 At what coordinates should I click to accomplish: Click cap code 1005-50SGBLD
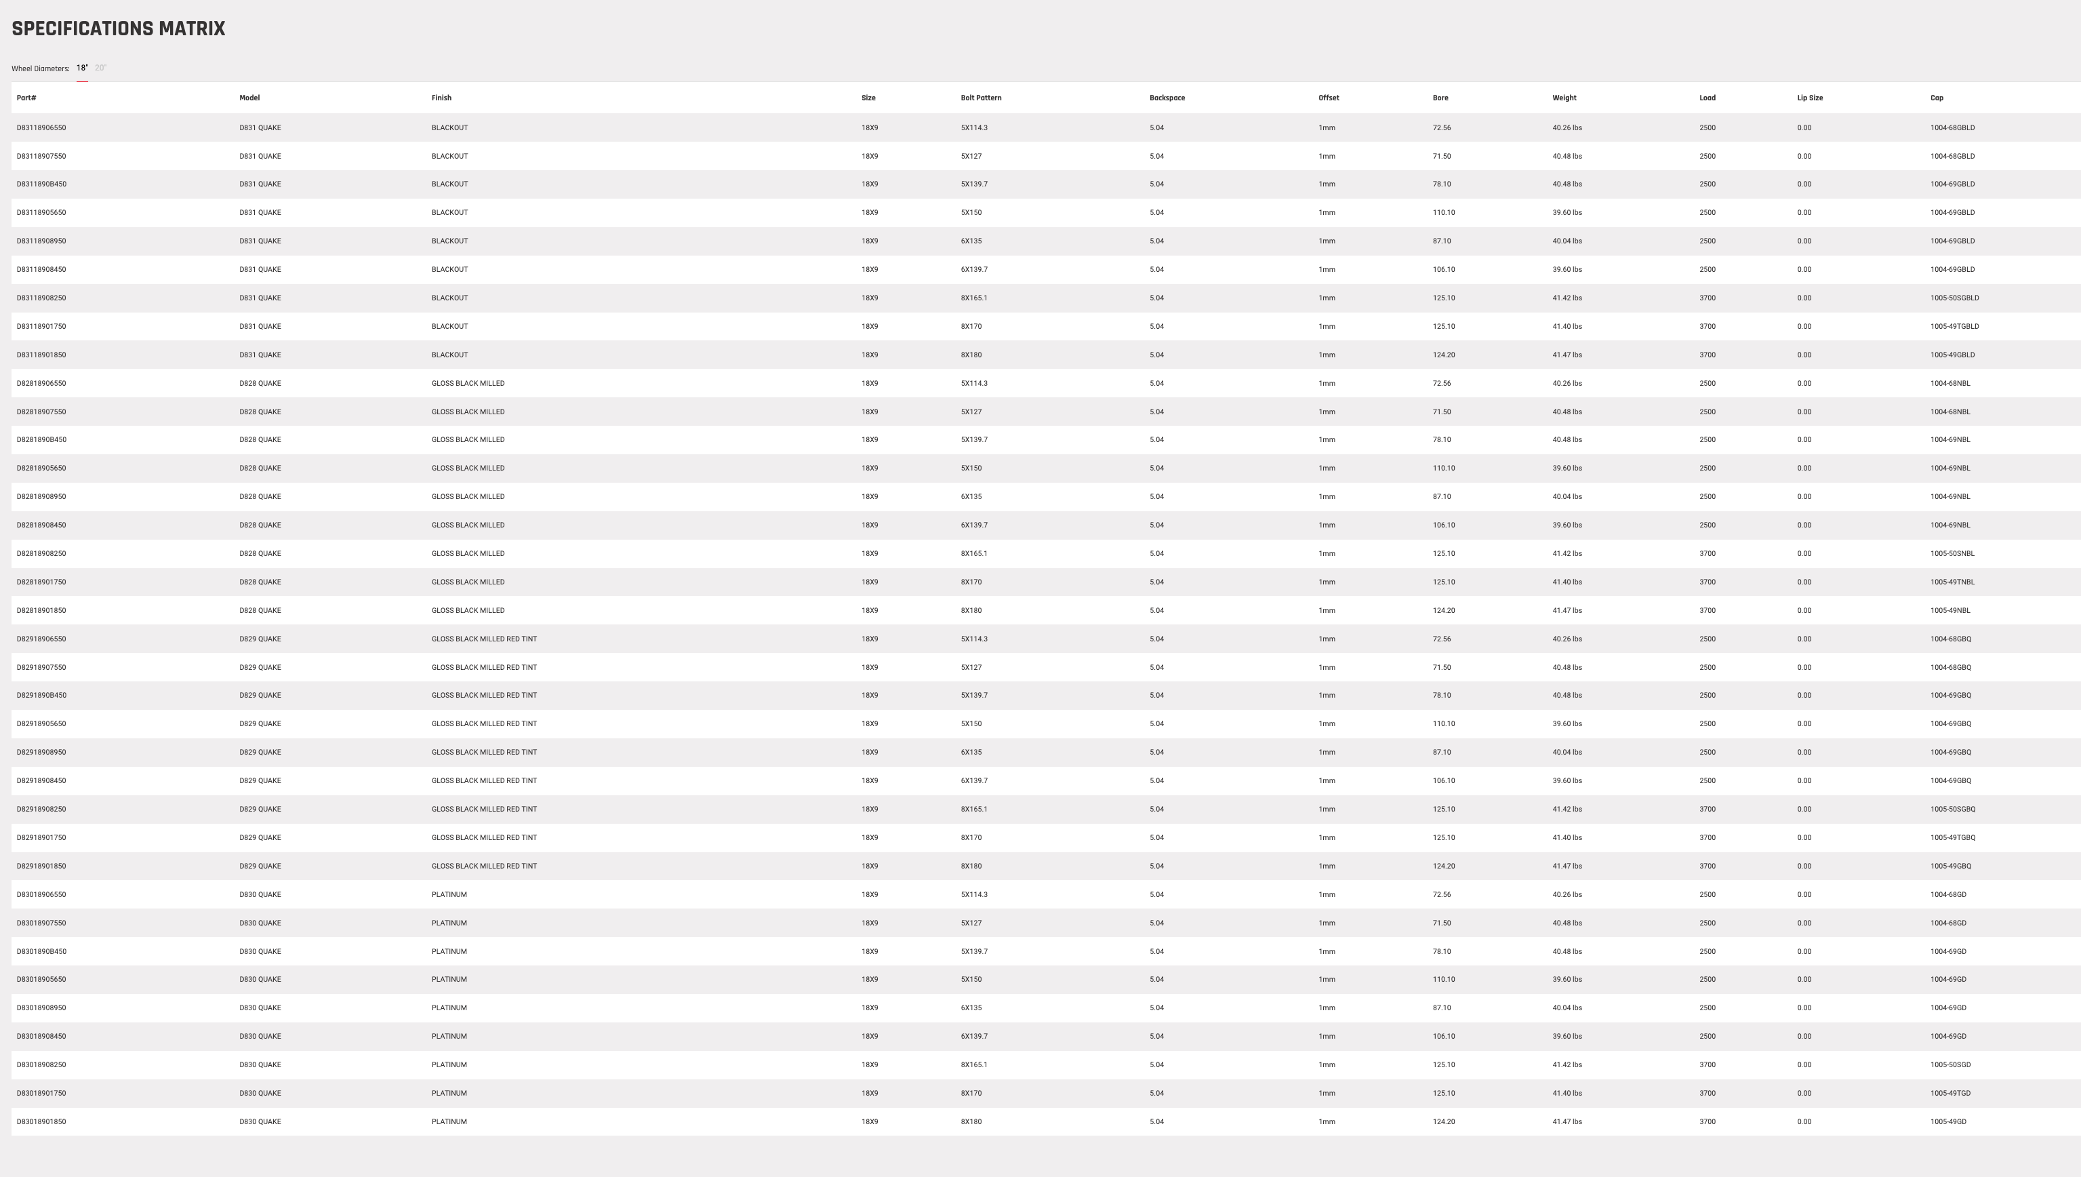[x=1954, y=298]
